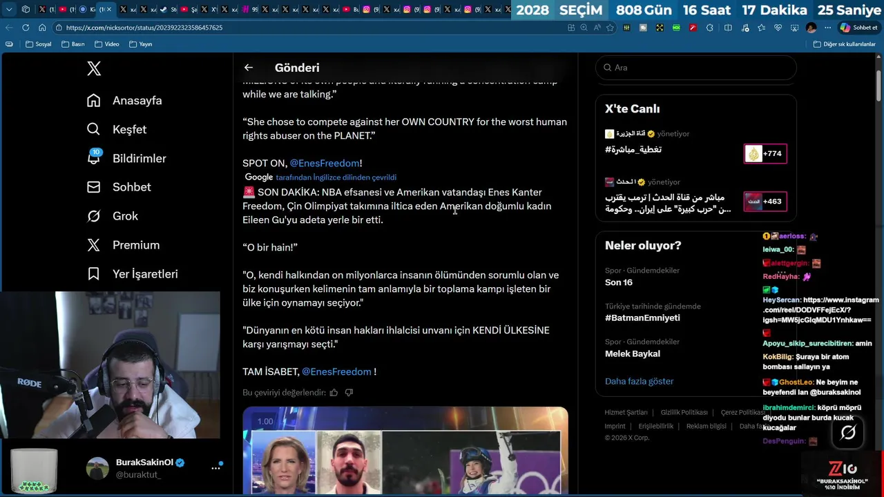Open browser essentials heart icon

click(778, 28)
